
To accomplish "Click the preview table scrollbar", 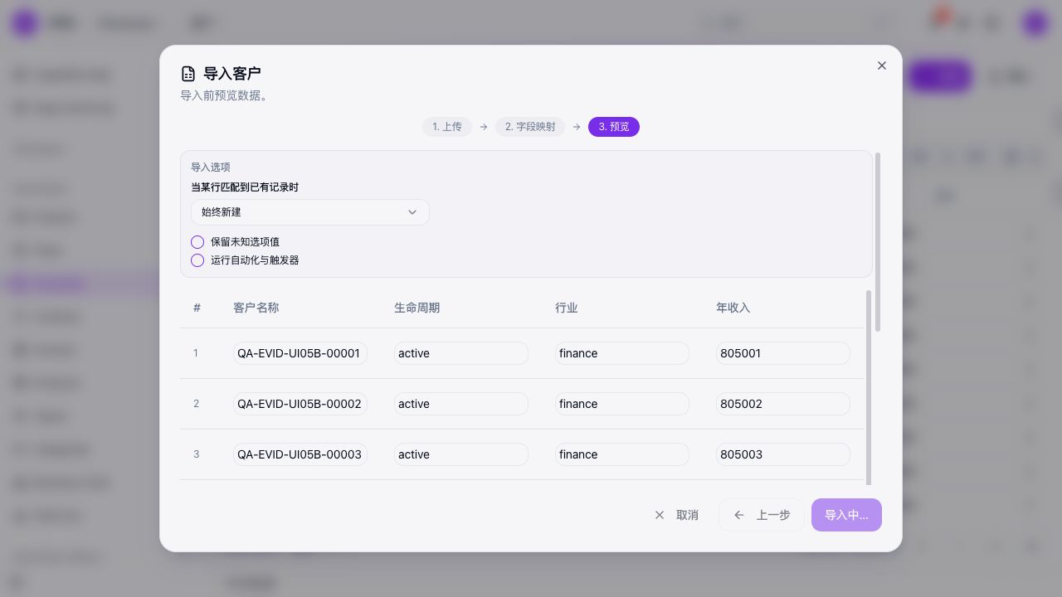I will pos(869,387).
